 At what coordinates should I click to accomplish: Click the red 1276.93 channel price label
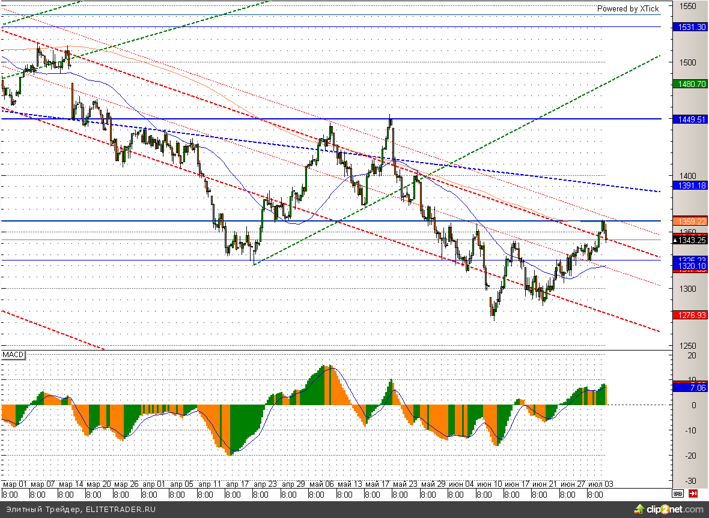pyautogui.click(x=690, y=315)
